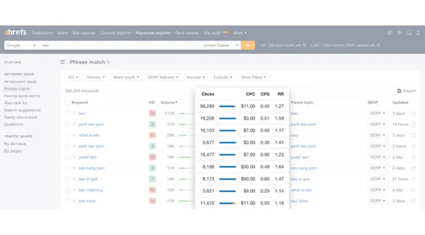425x235 pixels.
Task: Check the park seo joon row
Action: coord(67,124)
